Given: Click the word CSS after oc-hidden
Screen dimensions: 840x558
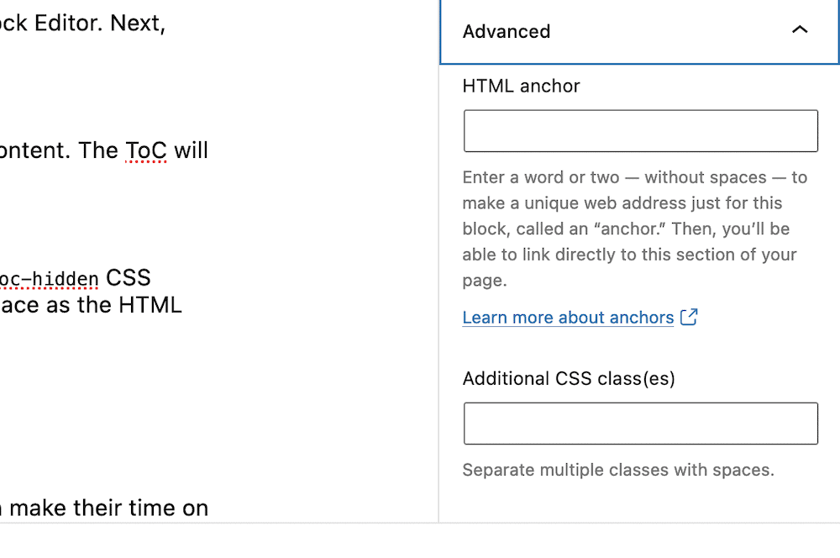Looking at the screenshot, I should click(x=128, y=277).
